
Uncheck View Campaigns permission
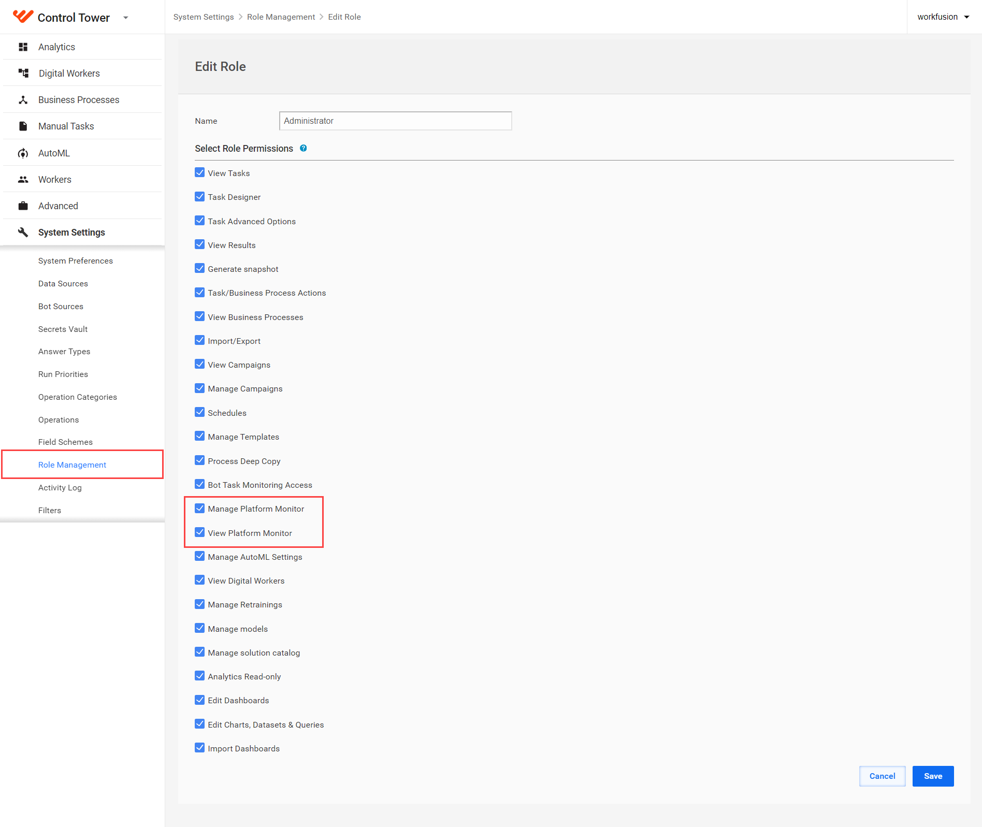(200, 364)
